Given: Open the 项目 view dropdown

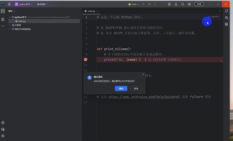Looking at the screenshot, I should coord(11,11).
